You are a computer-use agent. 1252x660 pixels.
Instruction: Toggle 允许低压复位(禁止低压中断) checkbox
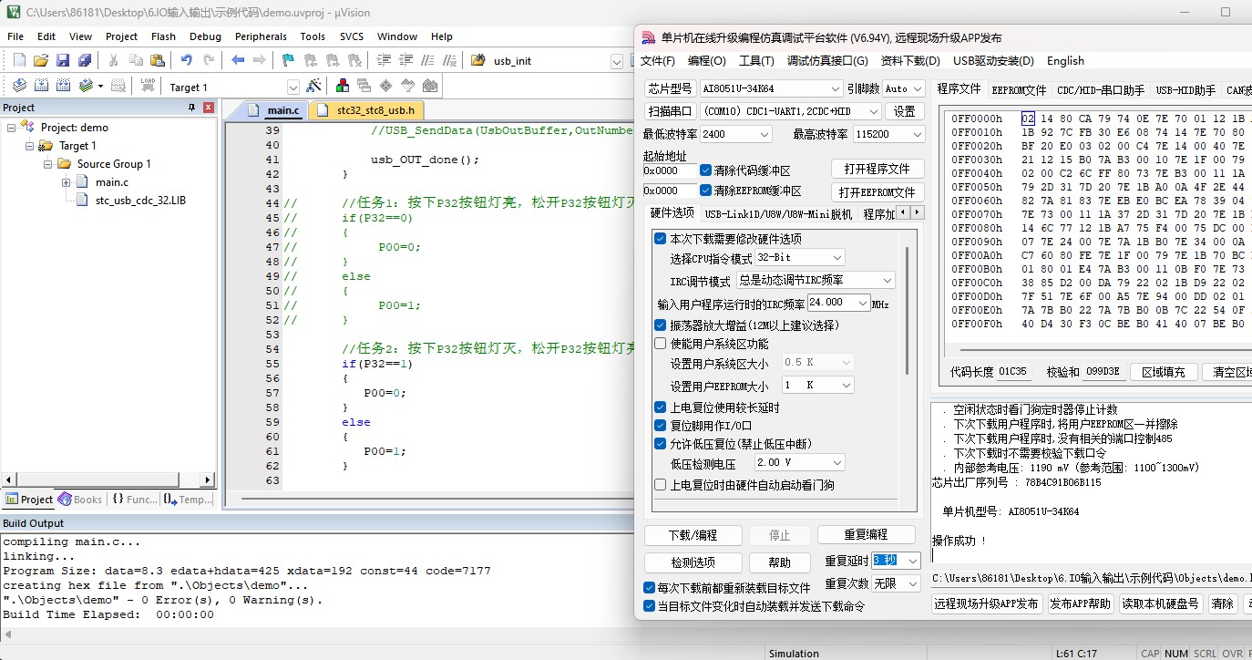661,444
